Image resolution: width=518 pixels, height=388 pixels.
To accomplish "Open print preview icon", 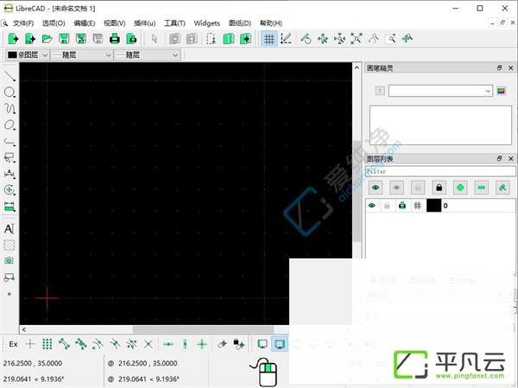I will (x=131, y=39).
